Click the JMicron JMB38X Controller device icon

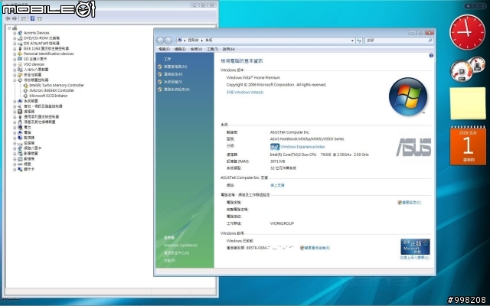point(25,90)
